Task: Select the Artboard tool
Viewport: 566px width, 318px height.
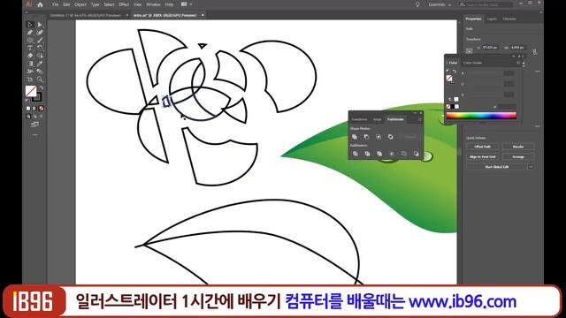Action: 30,79
